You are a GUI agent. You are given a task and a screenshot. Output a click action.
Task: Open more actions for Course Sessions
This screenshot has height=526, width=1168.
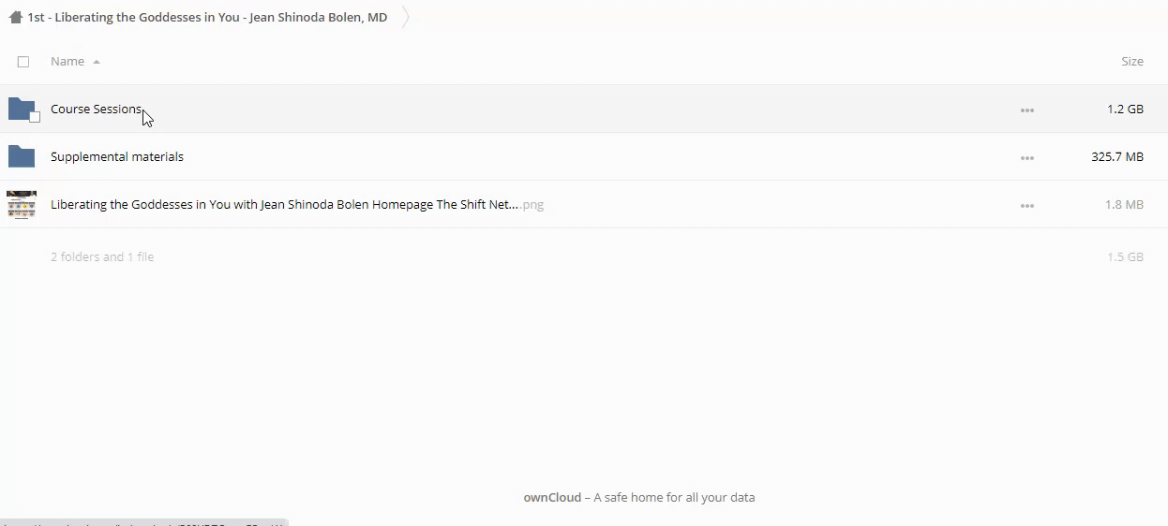tap(1027, 110)
